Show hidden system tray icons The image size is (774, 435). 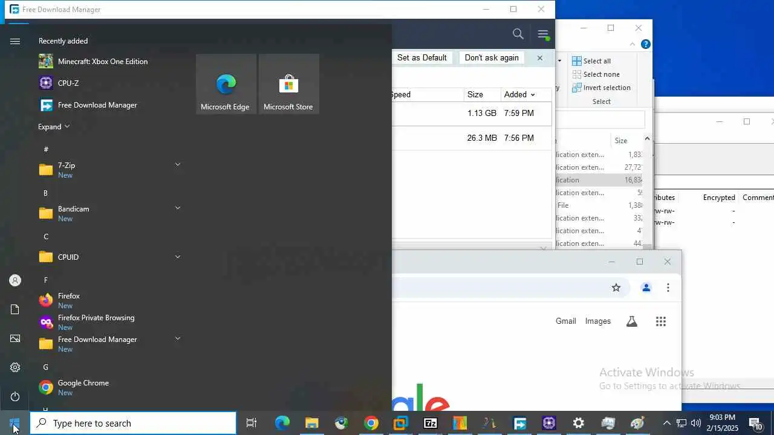coord(667,424)
